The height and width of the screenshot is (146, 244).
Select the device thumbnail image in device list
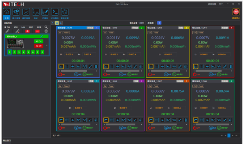(15, 44)
